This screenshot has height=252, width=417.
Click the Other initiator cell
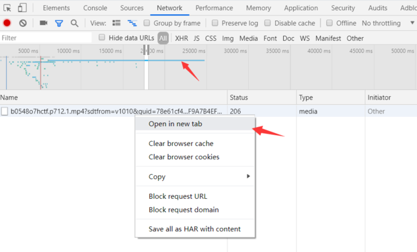[x=376, y=111]
